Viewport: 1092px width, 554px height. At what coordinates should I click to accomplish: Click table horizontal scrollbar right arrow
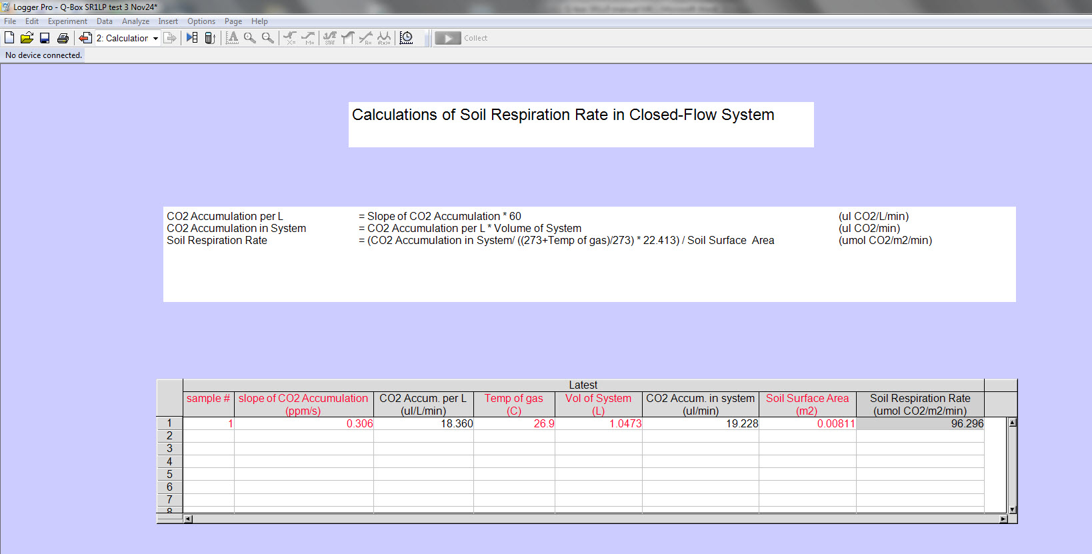point(1003,519)
